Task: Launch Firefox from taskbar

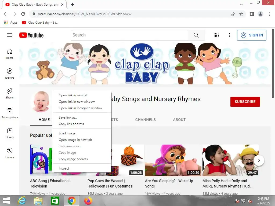Action: pyautogui.click(x=88, y=201)
